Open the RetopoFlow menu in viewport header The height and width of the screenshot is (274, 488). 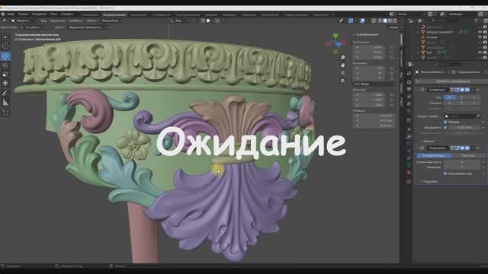(111, 21)
